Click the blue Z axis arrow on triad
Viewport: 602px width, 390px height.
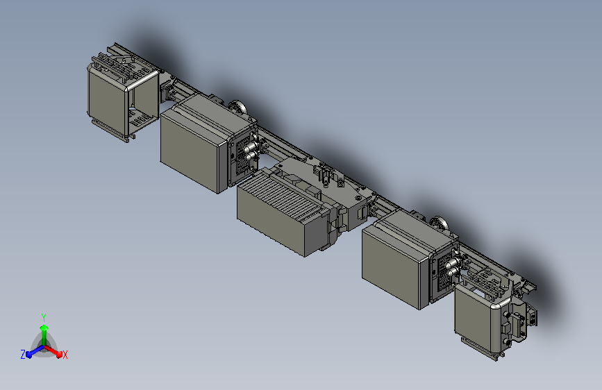pos(35,352)
